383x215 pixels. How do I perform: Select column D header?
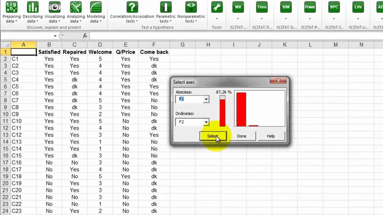pyautogui.click(x=100, y=45)
